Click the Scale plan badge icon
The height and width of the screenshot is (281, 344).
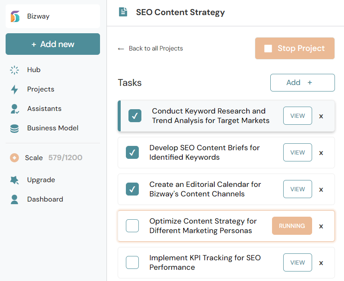point(15,158)
